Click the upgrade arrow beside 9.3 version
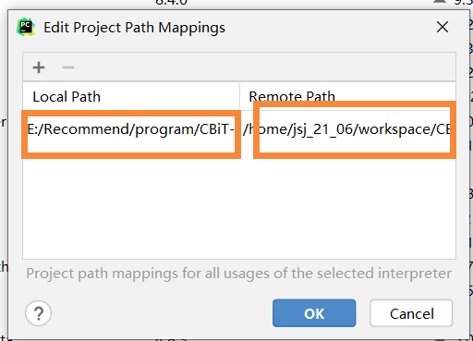 click(x=440, y=2)
